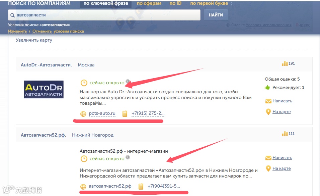320x196 pixels.
Task: Open the Автозапчасти52.рф company title link
Action: click(x=43, y=135)
